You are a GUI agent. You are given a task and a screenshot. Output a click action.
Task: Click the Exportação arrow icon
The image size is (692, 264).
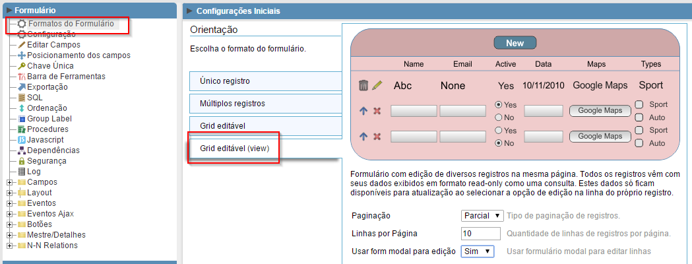pos(22,87)
